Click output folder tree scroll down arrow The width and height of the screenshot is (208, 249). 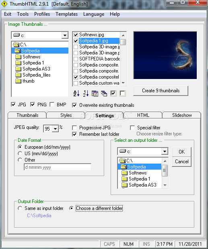point(165,185)
